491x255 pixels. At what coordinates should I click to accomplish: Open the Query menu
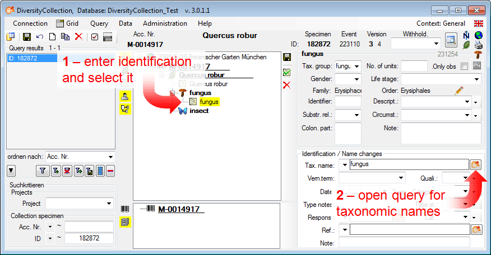99,23
